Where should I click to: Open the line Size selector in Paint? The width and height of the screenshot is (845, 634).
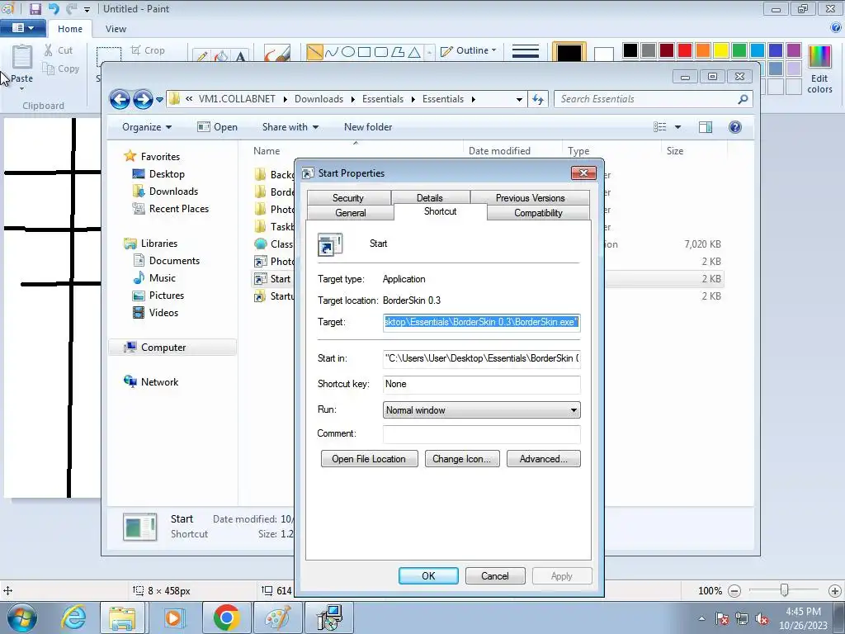click(x=526, y=52)
